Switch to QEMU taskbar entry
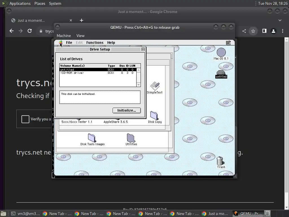 248,214
